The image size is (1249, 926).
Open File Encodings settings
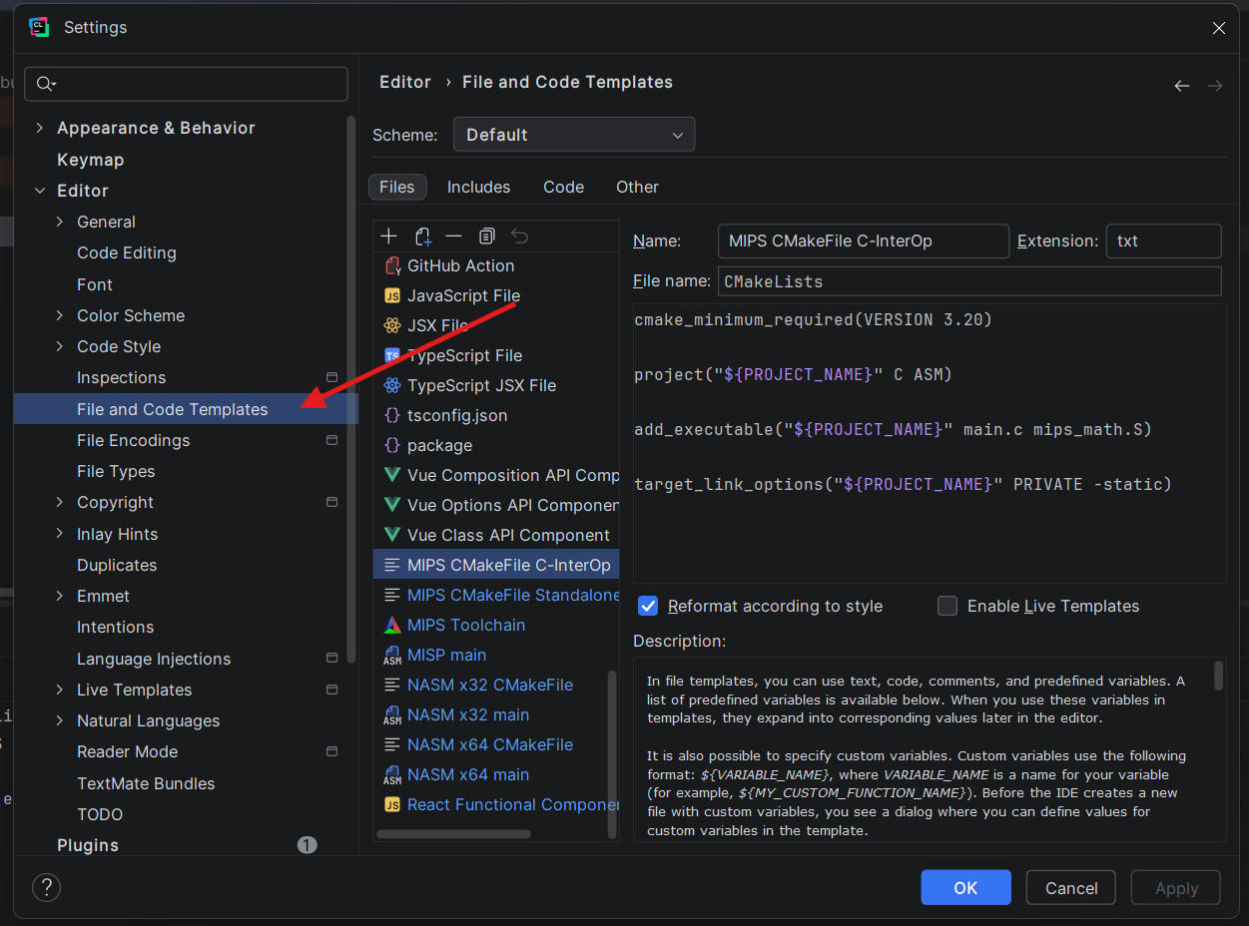[x=133, y=440]
